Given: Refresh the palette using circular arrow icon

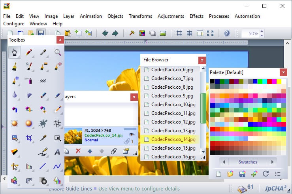Looking at the screenshot, I should point(266,174).
